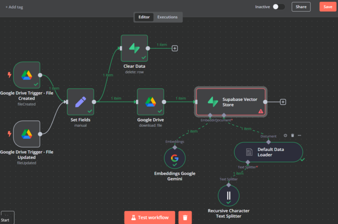Select the Clear Data Supabase node
This screenshot has width=338, height=224.
134,48
